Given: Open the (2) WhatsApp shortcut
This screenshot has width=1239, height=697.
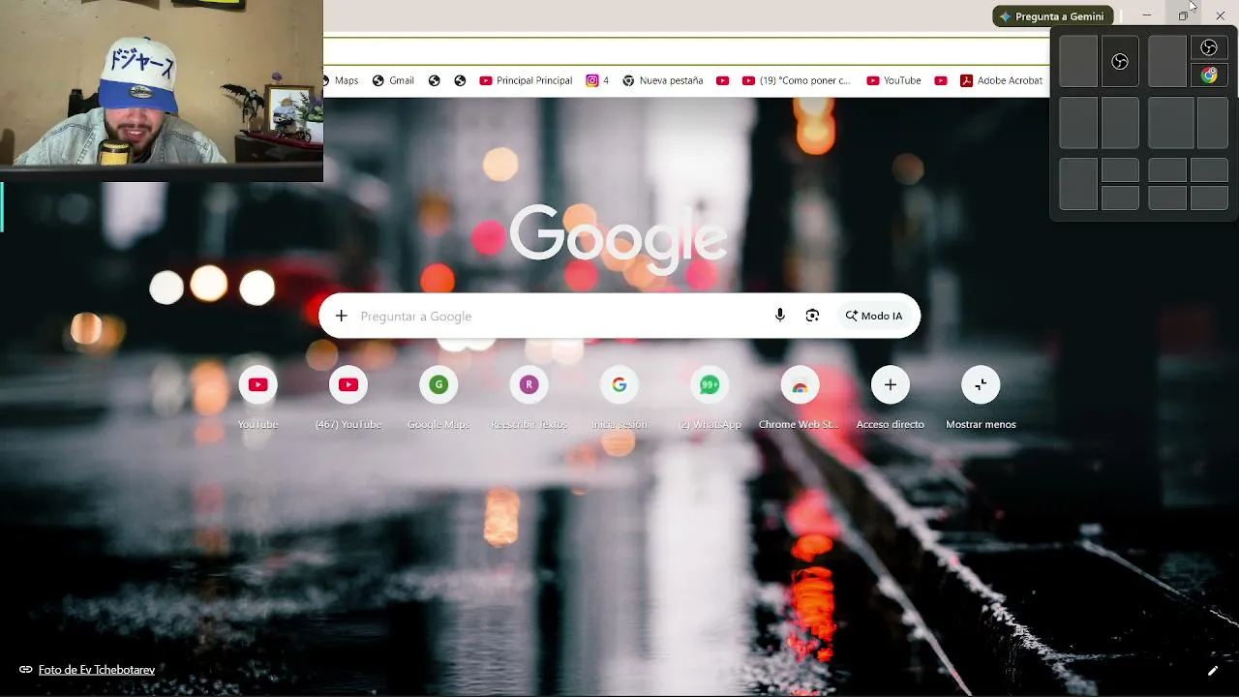Looking at the screenshot, I should click(710, 397).
